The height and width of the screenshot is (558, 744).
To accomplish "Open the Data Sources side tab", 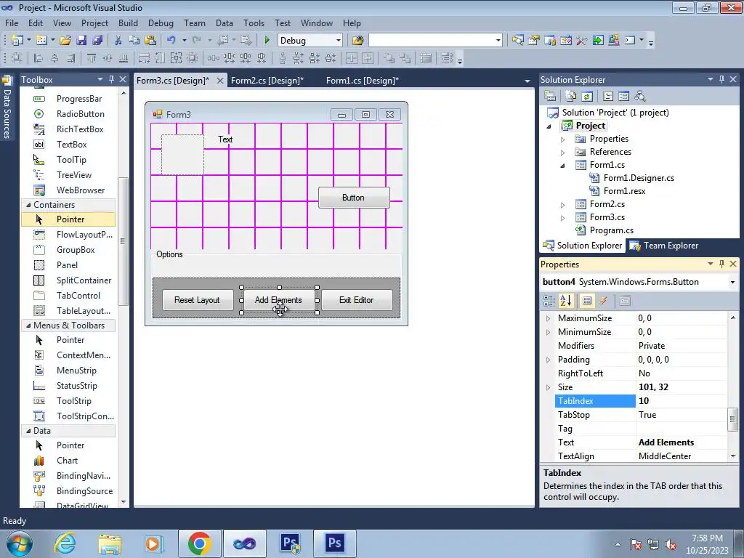I will (7, 108).
